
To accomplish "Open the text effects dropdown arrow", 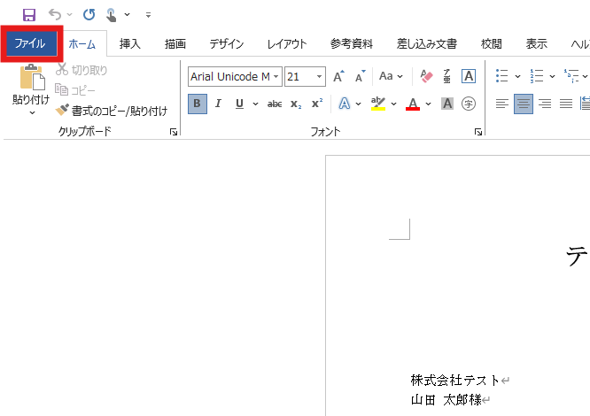I will coord(358,104).
